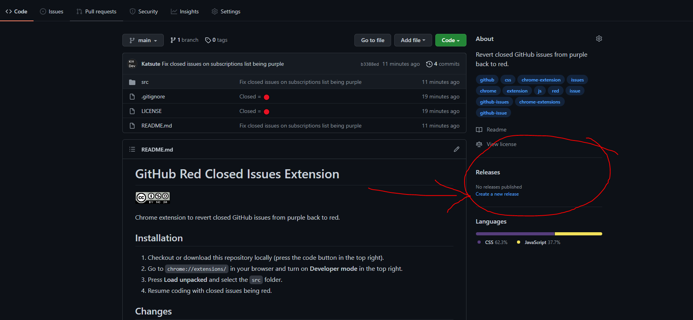The width and height of the screenshot is (693, 320).
Task: Open README.md in the file list
Action: coord(157,126)
